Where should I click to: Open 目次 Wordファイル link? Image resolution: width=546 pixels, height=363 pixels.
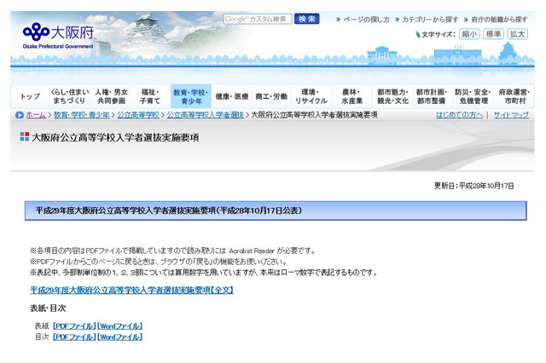pos(119,337)
